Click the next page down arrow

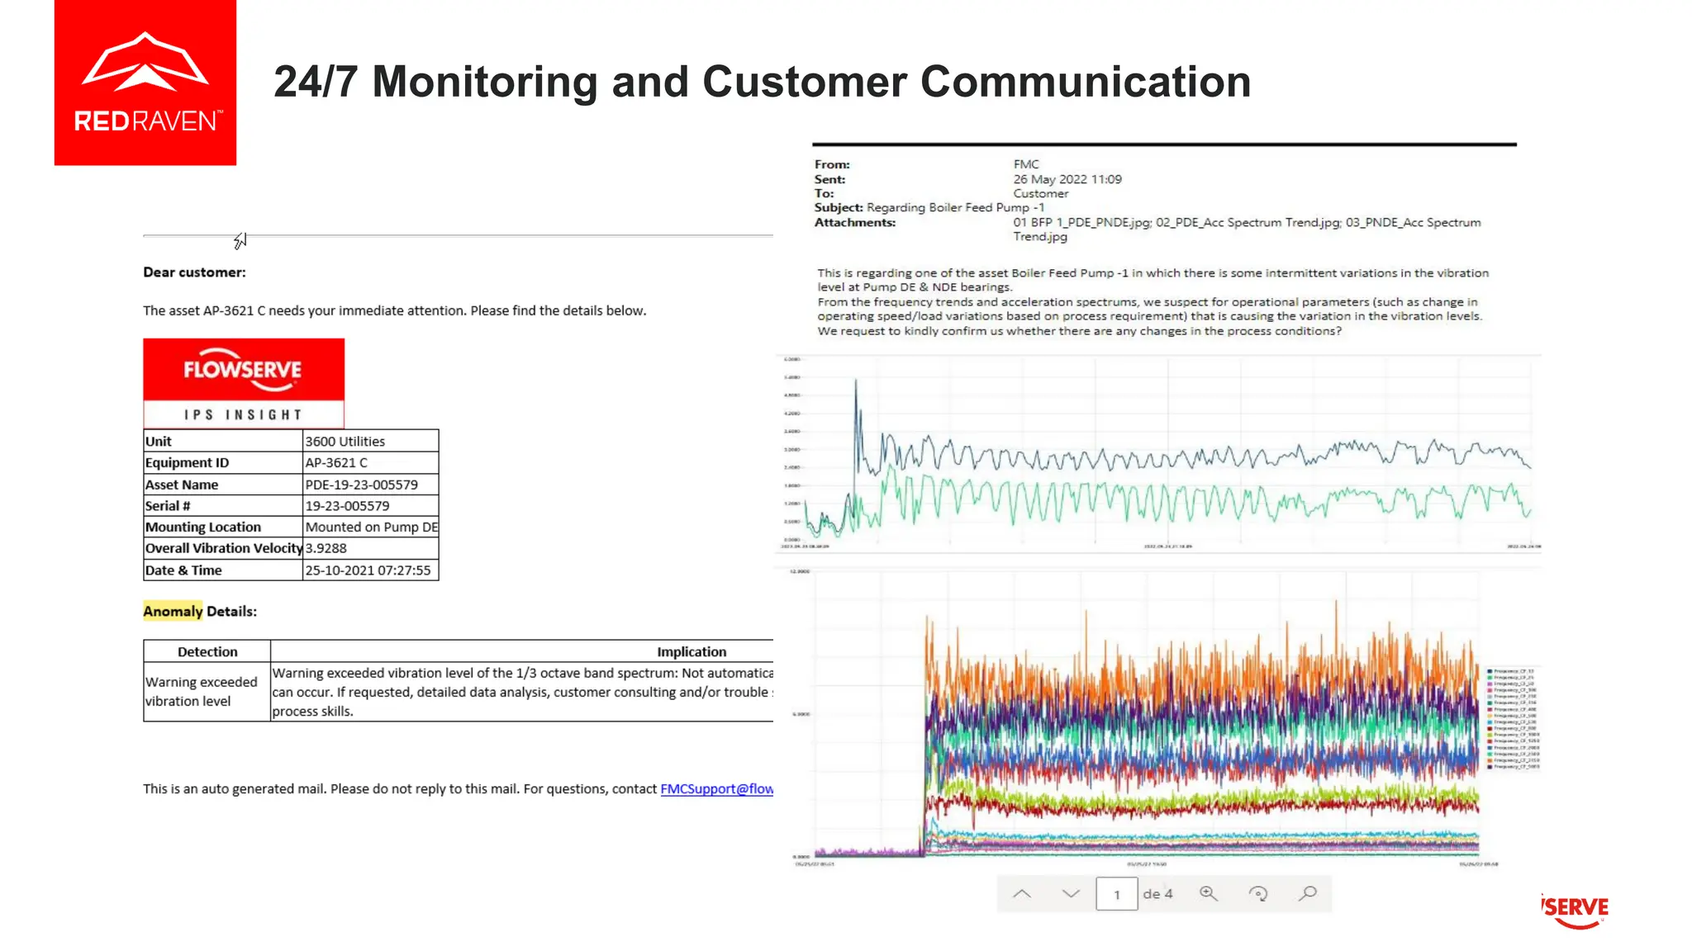tap(1071, 894)
